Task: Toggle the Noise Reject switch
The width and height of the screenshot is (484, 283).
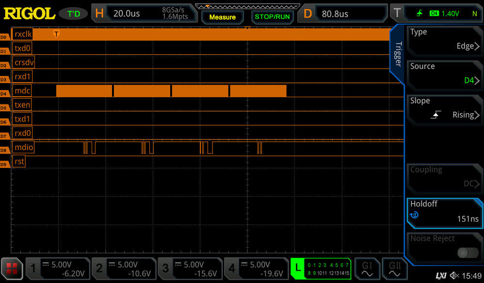Action: coord(468,253)
